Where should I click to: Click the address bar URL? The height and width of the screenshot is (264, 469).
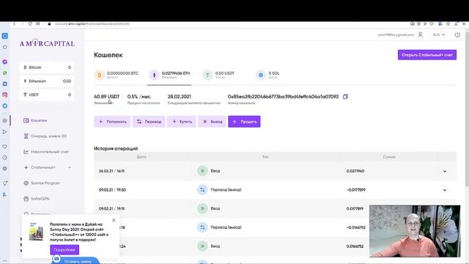(92, 23)
